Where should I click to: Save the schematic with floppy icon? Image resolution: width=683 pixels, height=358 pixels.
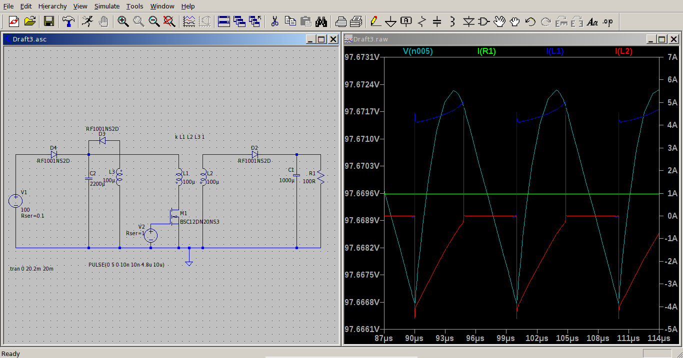coord(49,21)
